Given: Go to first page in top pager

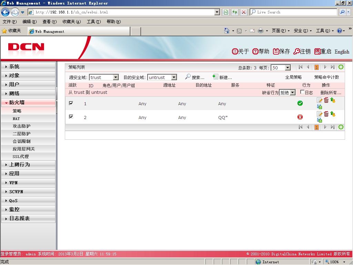Looking at the screenshot, I should point(300,67).
